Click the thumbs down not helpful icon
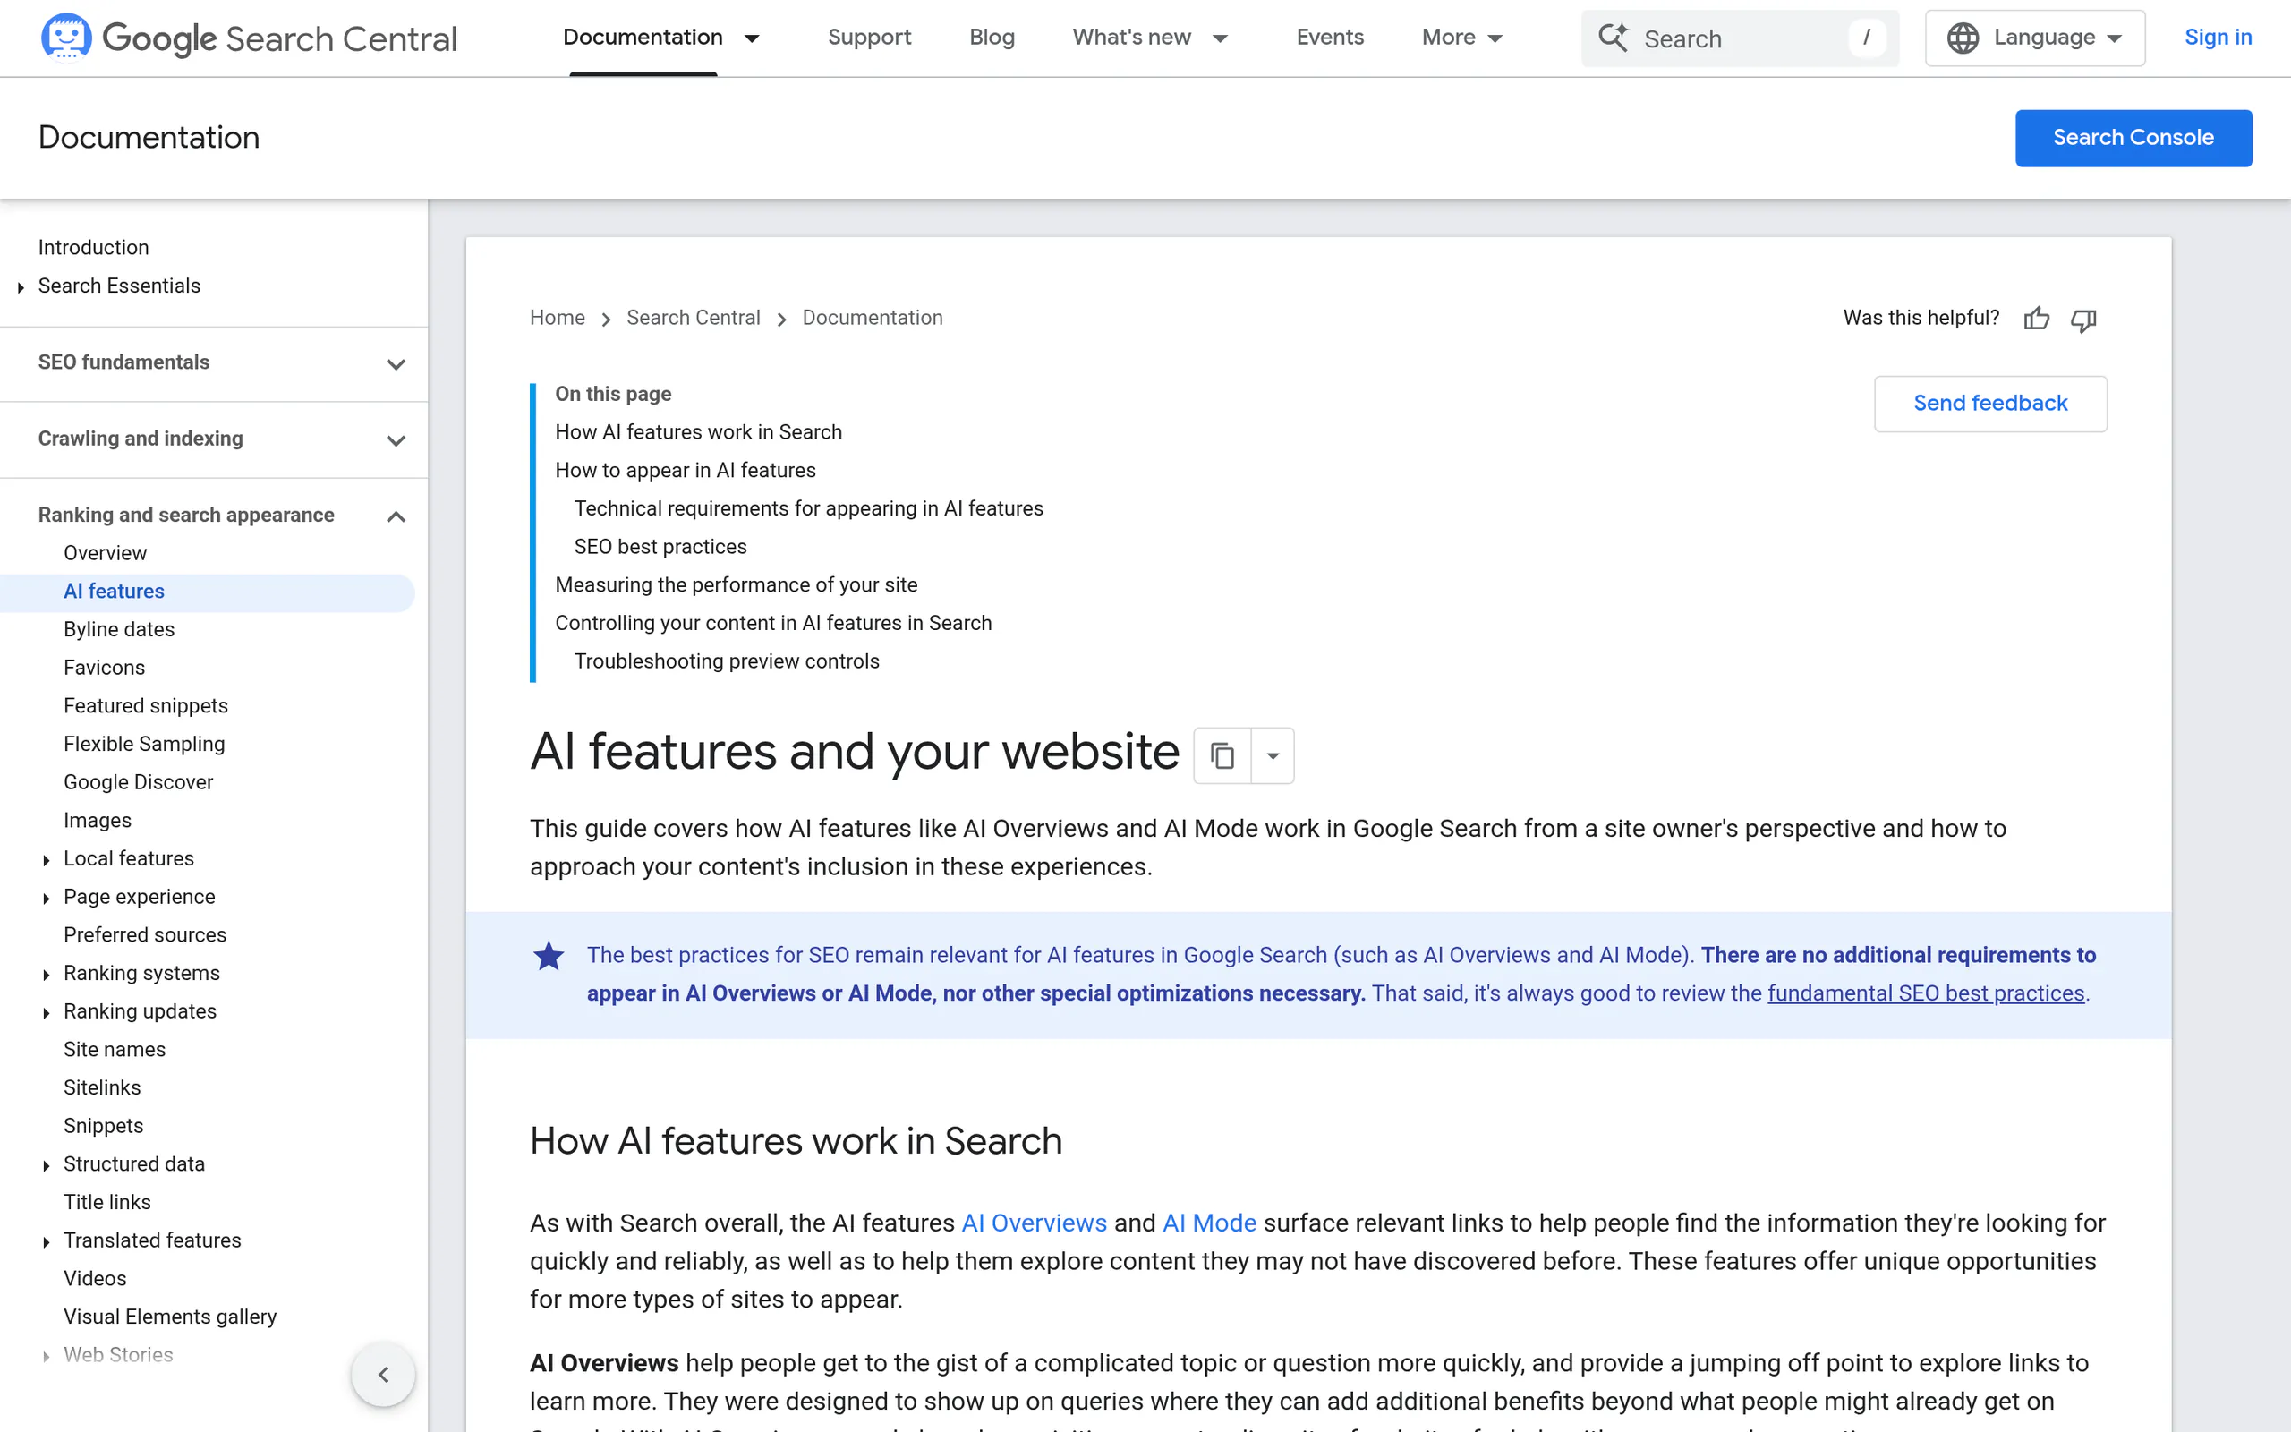Image resolution: width=2291 pixels, height=1432 pixels. point(2083,320)
